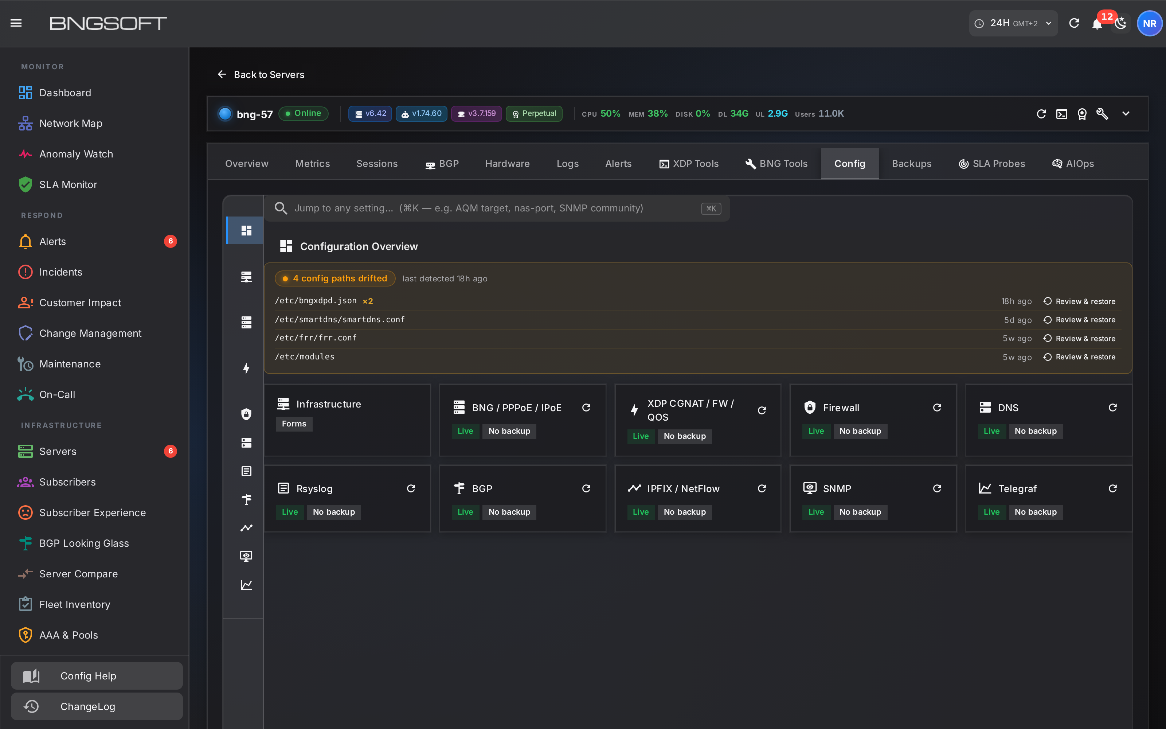
Task: Switch to the Metrics tab
Action: click(x=312, y=164)
